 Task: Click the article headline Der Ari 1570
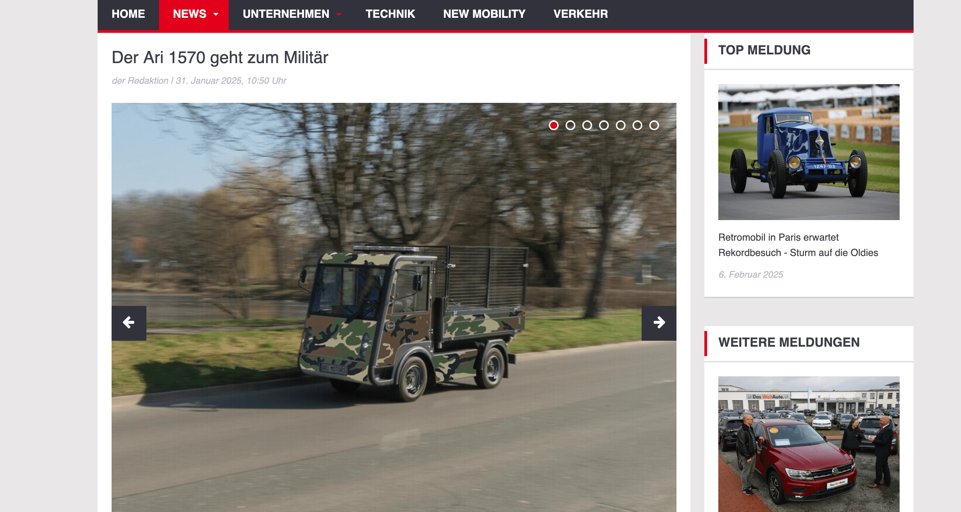(x=220, y=58)
